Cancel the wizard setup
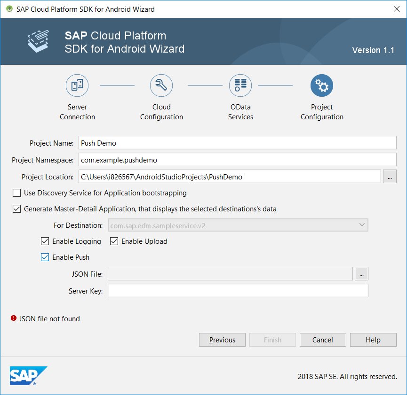 point(323,340)
